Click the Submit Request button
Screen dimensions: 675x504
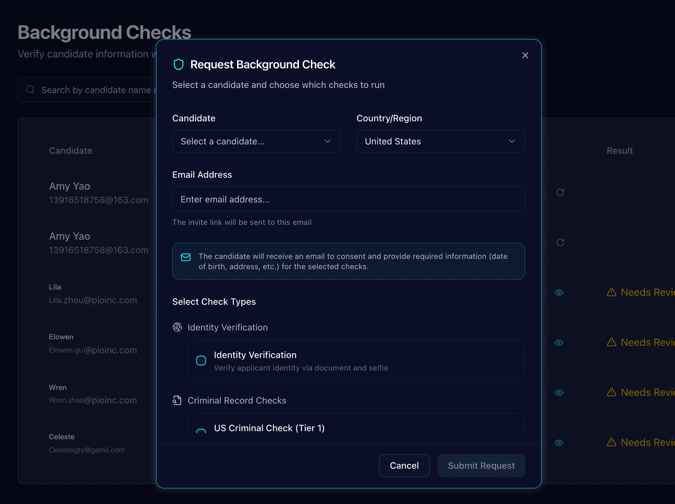(x=481, y=466)
